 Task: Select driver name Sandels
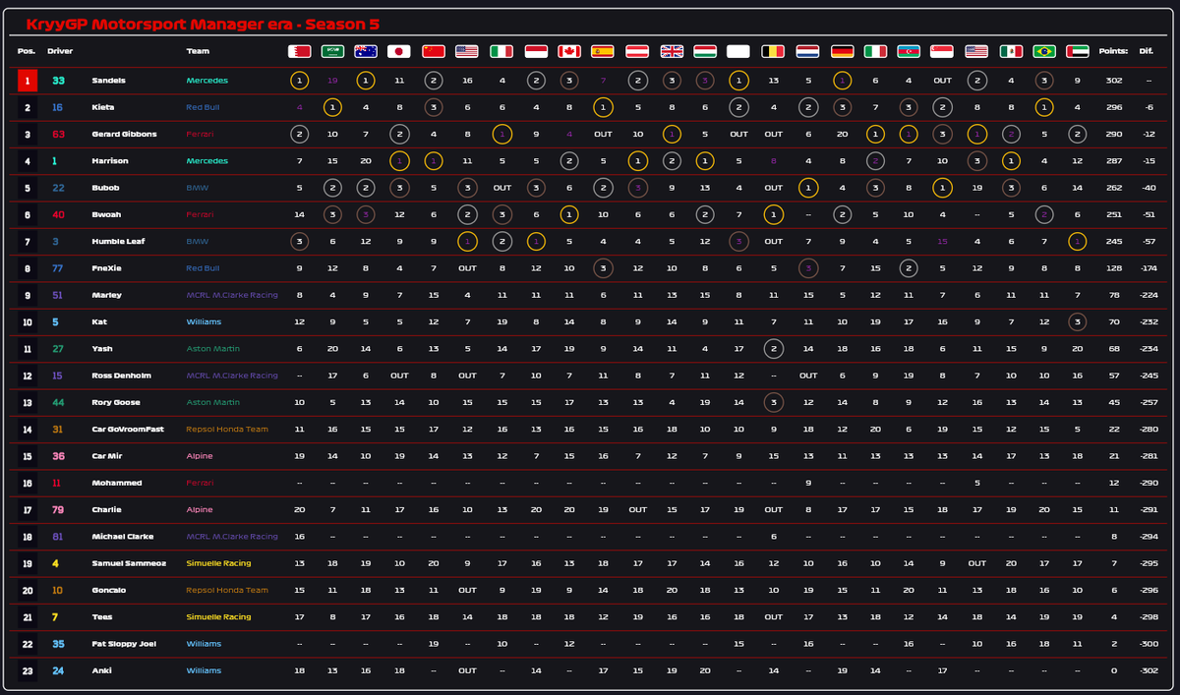click(x=108, y=81)
